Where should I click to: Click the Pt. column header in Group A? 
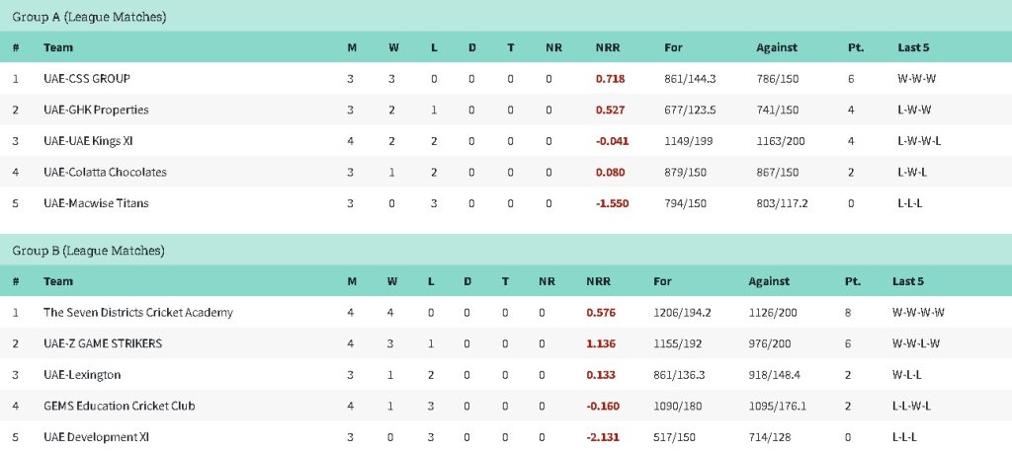(x=855, y=47)
